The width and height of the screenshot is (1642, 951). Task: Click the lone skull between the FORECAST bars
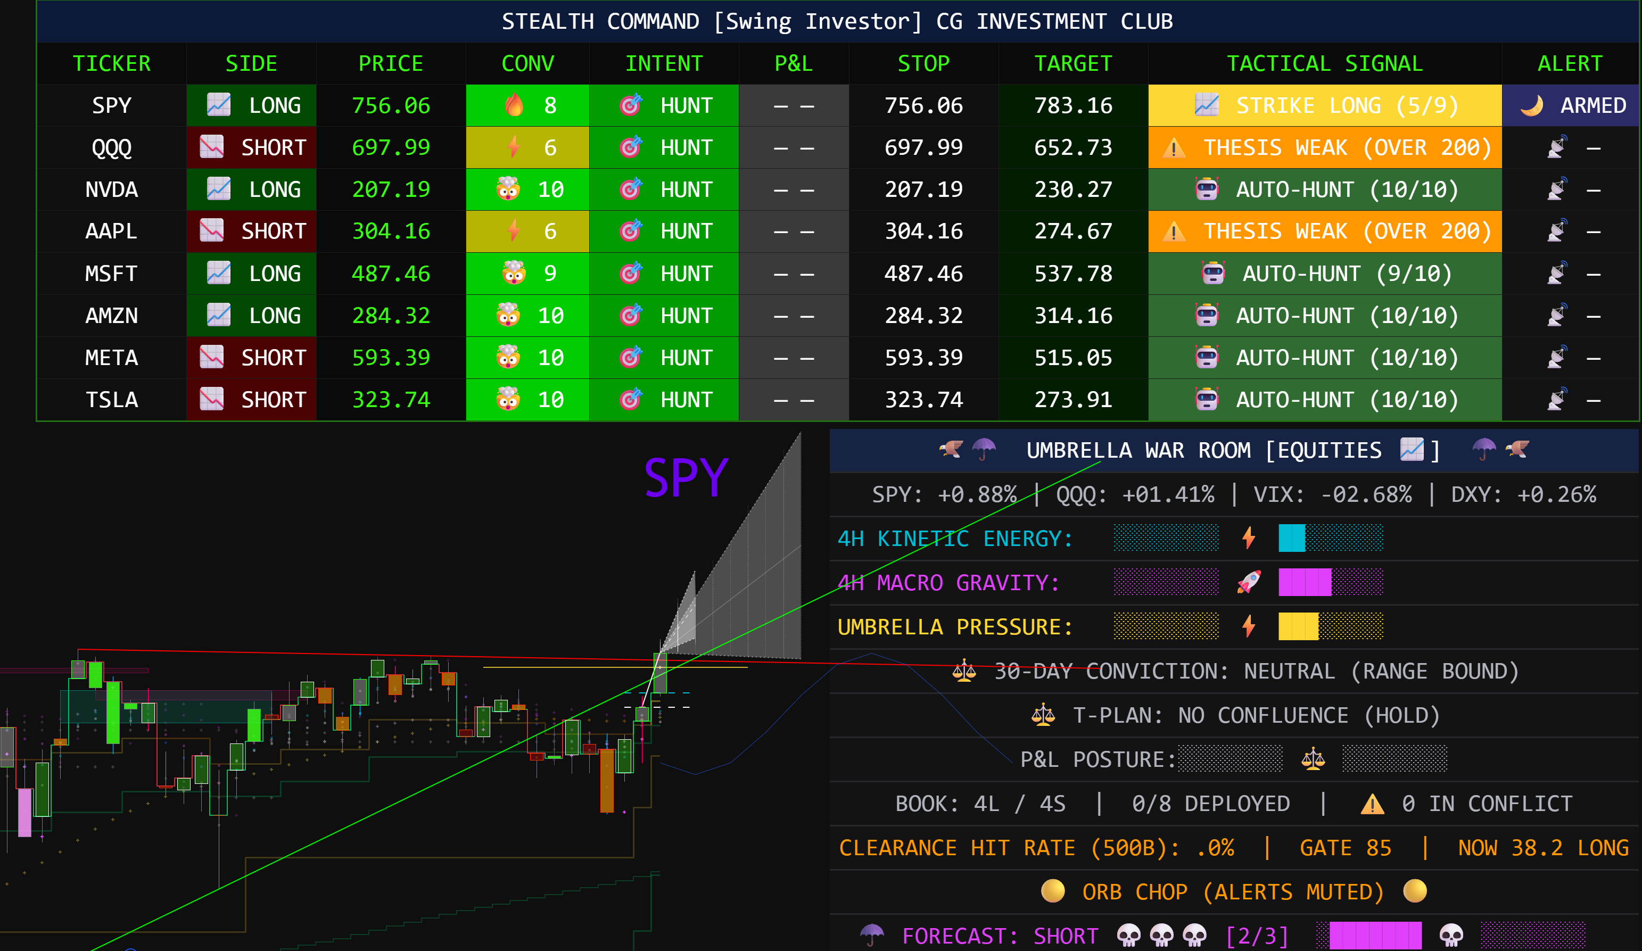[x=1451, y=936]
